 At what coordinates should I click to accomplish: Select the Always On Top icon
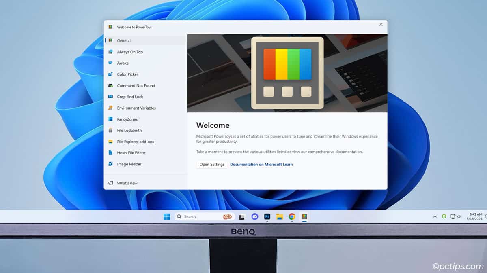[110, 52]
